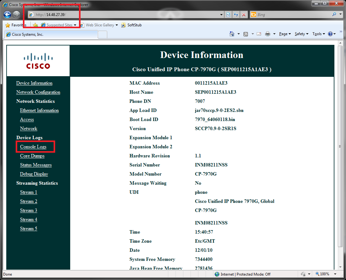Click the browser Back arrow button

point(7,14)
